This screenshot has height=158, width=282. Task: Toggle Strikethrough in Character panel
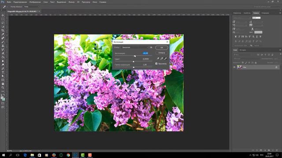pos(260,36)
